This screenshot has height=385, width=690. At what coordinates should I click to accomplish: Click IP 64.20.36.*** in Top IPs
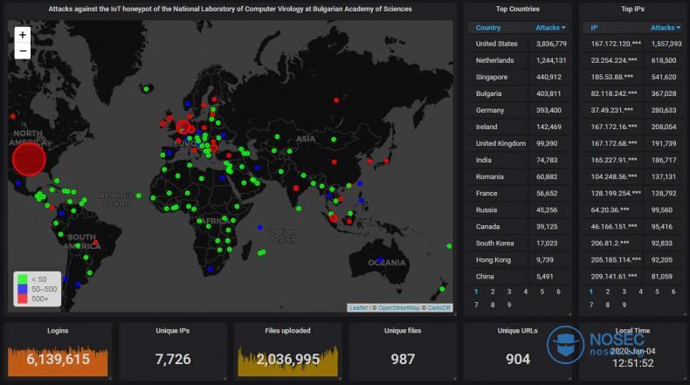coord(610,210)
